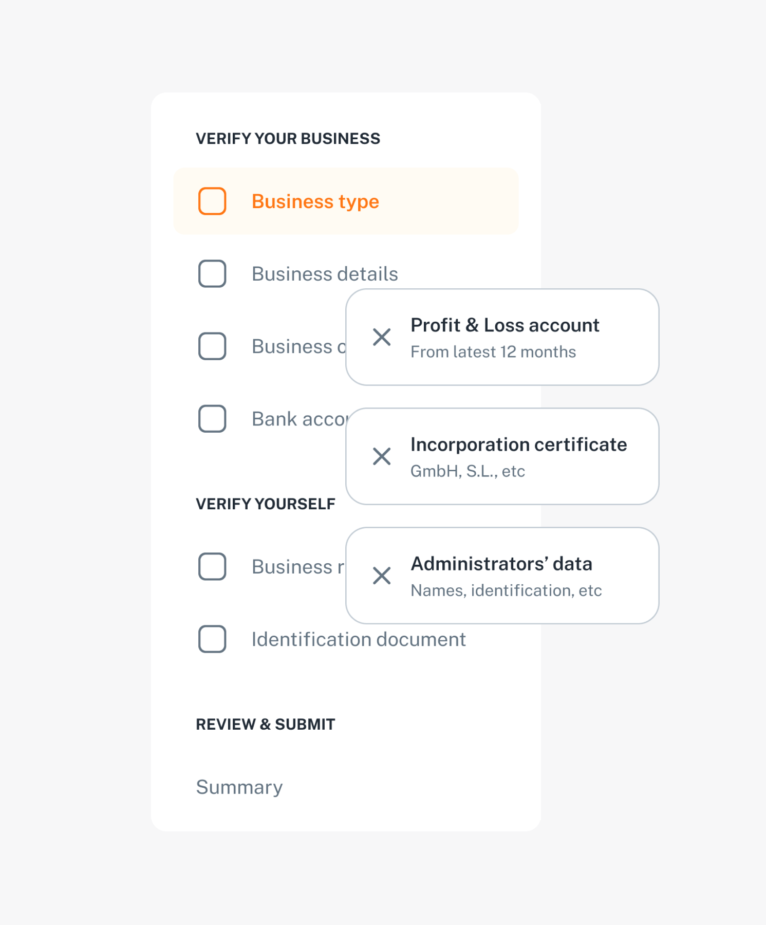
Task: Open the Summary step
Action: [239, 787]
